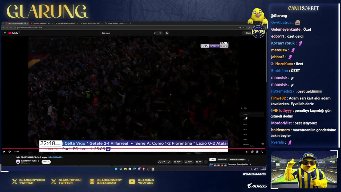Switch to X'te Tek Yol FENER tab

[91, 23]
